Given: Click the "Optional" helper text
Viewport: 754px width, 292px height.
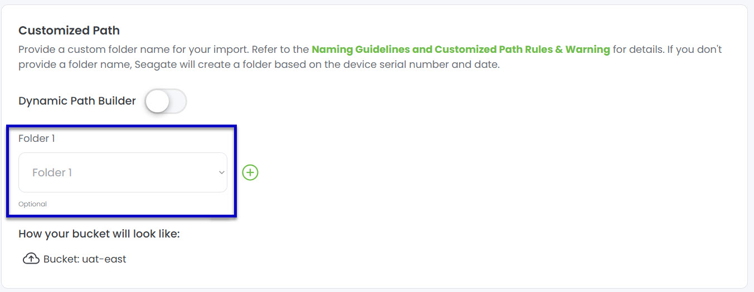Looking at the screenshot, I should [32, 204].
